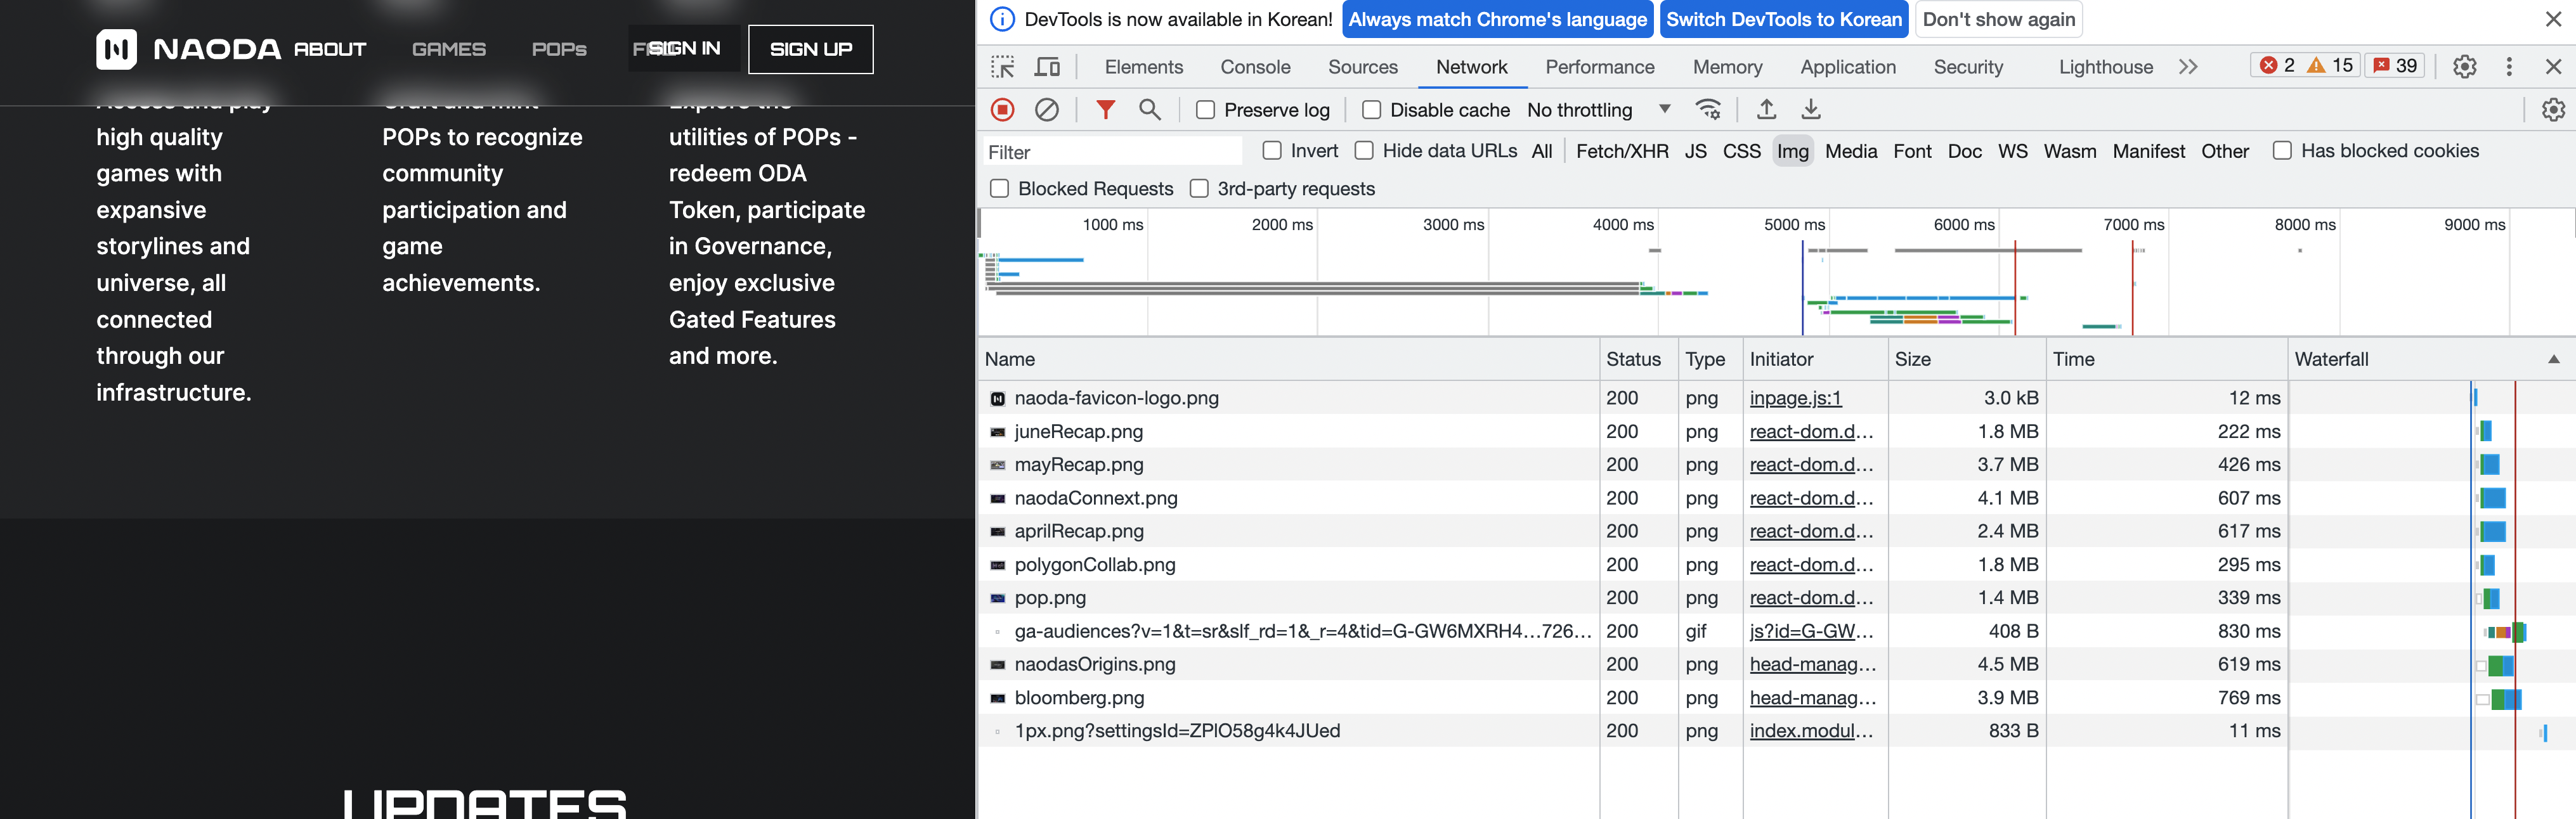Image resolution: width=2576 pixels, height=819 pixels.
Task: Expand more DevTools tabs chevron
Action: [2188, 67]
